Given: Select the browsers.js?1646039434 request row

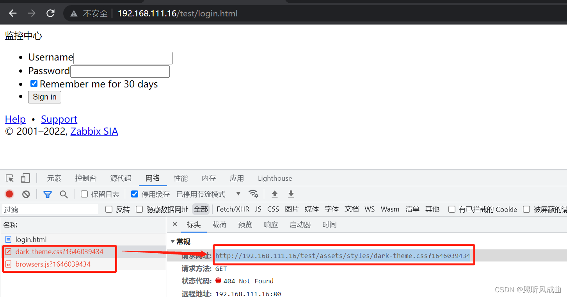Looking at the screenshot, I should point(83,264).
